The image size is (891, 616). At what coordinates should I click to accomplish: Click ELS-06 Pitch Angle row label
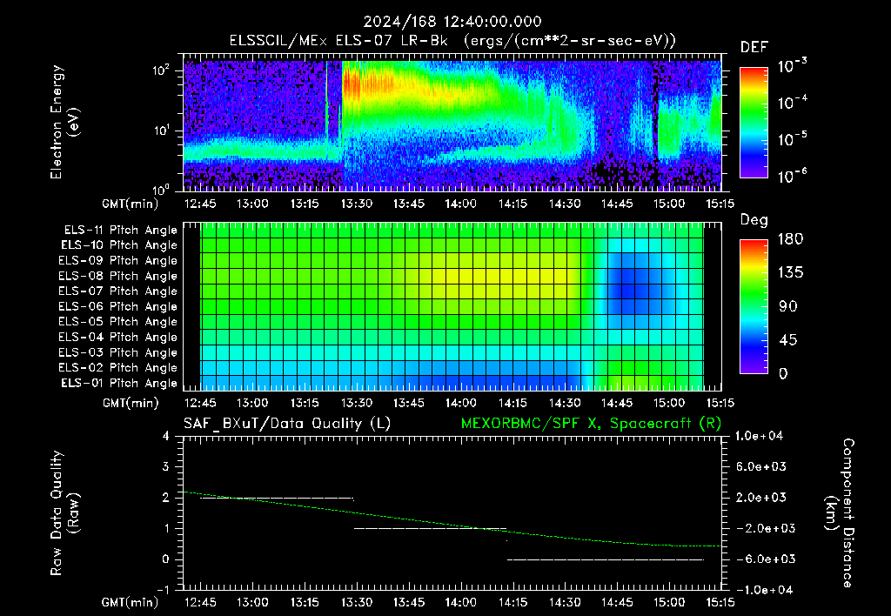coord(118,307)
